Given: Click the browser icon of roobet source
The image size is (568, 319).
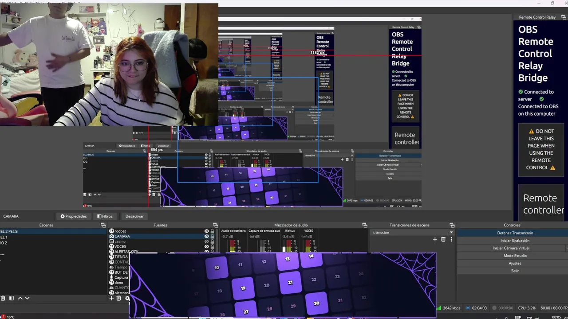Looking at the screenshot, I should pyautogui.click(x=111, y=231).
